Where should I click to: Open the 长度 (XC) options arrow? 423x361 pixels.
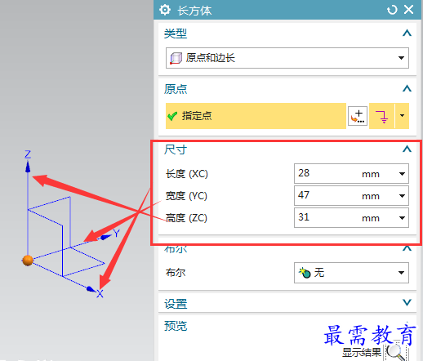(402, 174)
